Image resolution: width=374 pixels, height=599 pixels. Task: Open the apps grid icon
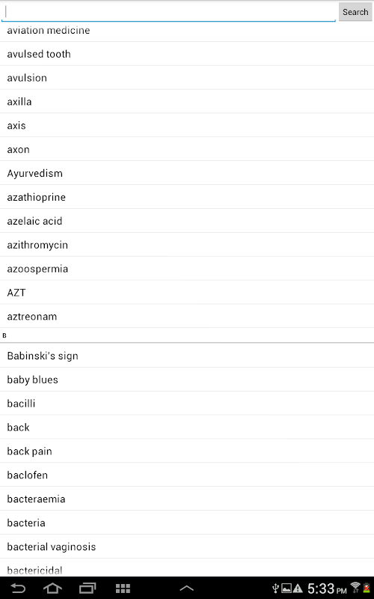click(x=123, y=589)
